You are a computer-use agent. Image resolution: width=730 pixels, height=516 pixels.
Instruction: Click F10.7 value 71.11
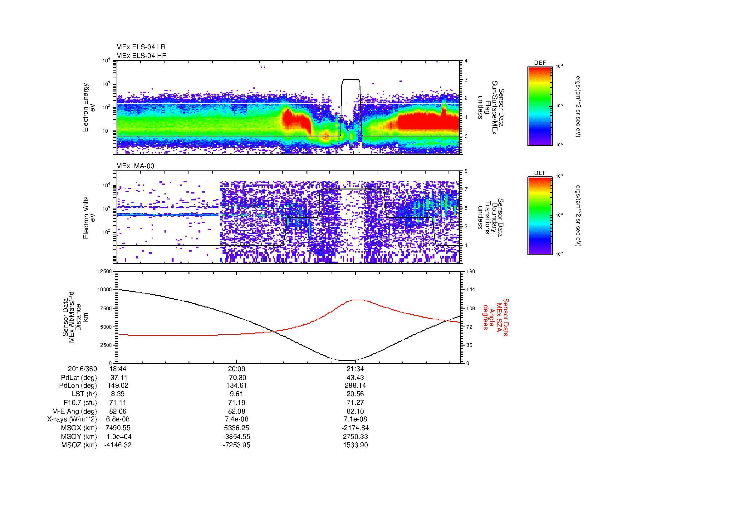coord(118,402)
